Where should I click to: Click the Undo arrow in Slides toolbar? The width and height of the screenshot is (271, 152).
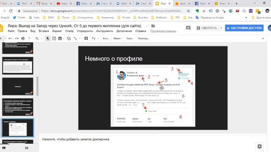coord(10,38)
